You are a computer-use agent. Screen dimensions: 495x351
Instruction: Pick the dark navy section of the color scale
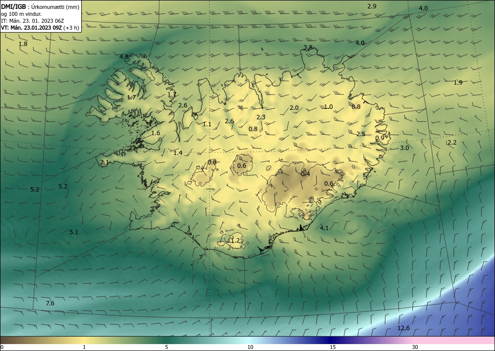(x=332, y=340)
